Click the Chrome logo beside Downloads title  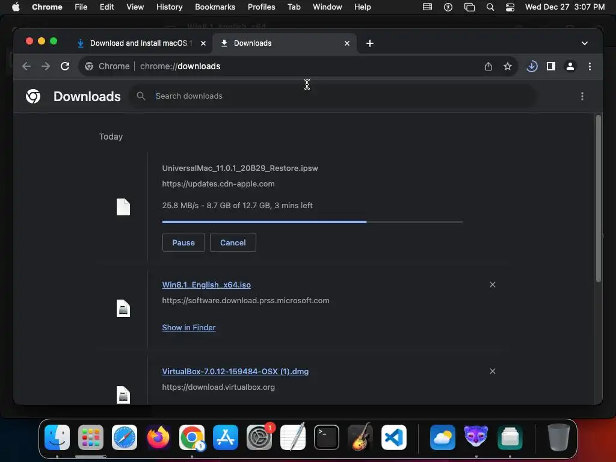point(33,96)
